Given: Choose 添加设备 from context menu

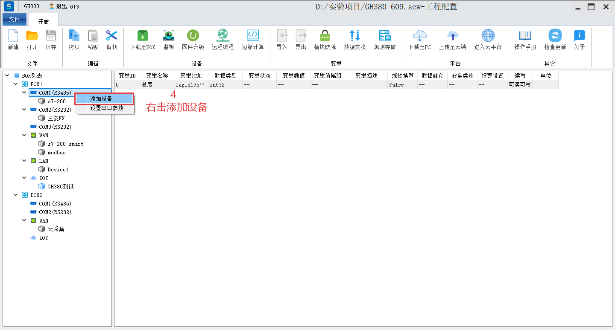Looking at the screenshot, I should point(105,99).
